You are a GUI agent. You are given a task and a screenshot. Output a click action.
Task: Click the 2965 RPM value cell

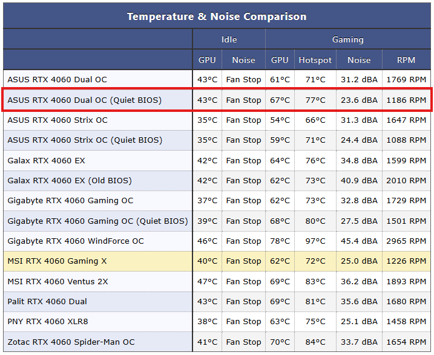click(406, 241)
